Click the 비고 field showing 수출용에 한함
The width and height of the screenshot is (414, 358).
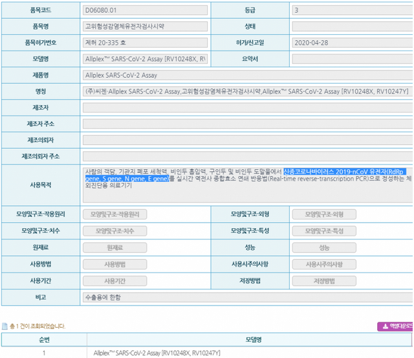pos(246,297)
